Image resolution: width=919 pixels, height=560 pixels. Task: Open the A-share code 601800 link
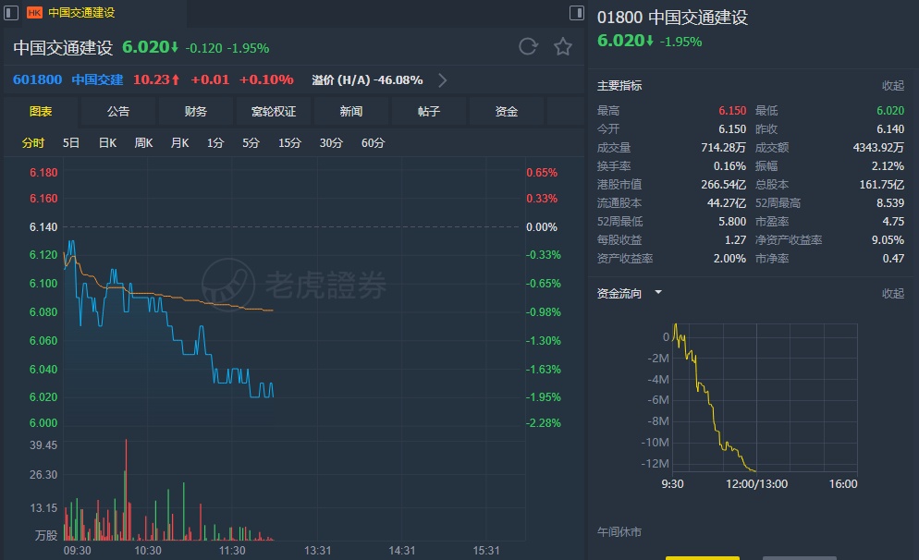38,79
